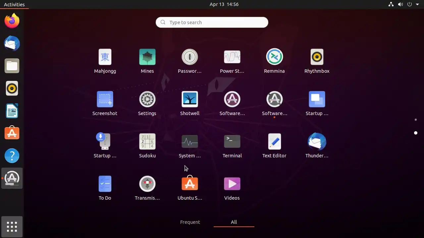The height and width of the screenshot is (238, 424).
Task: Open Ubuntu Software from the app grid
Action: pyautogui.click(x=190, y=188)
